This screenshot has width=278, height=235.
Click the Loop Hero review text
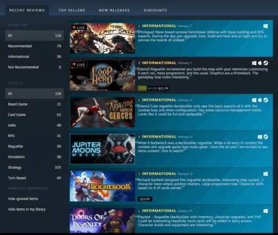[202, 73]
